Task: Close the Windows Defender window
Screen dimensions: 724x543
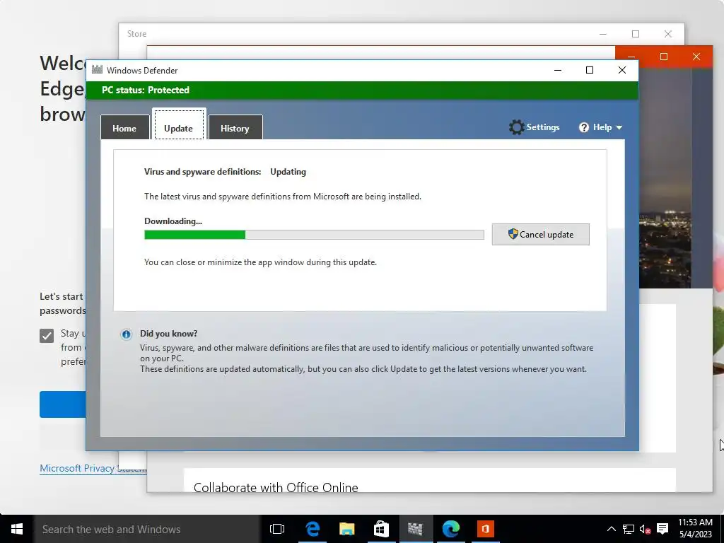Action: [x=622, y=70]
